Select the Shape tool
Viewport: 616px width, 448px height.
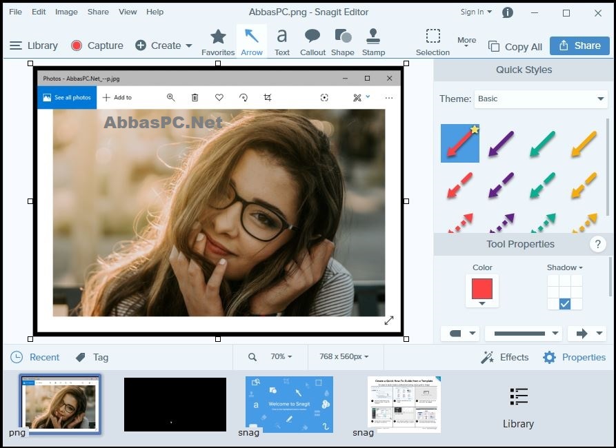tap(343, 42)
